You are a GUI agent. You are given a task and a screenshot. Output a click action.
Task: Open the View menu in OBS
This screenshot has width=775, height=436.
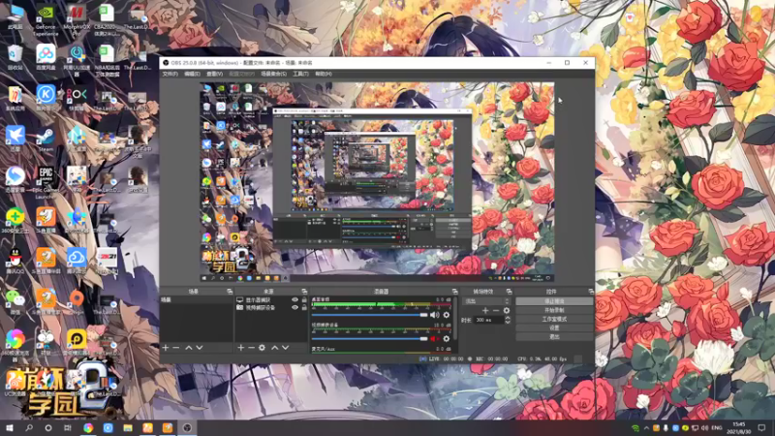[214, 74]
